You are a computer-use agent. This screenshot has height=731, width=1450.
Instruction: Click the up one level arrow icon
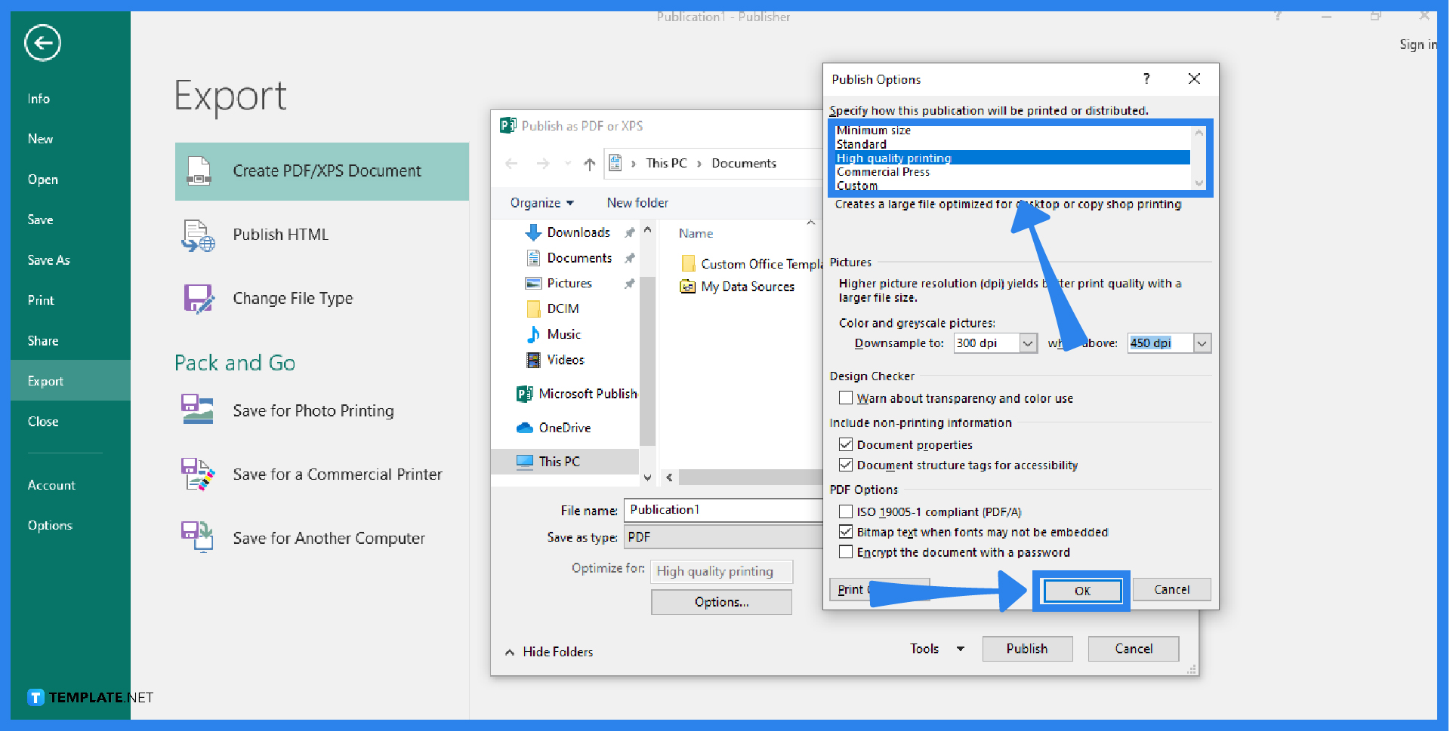coord(590,164)
